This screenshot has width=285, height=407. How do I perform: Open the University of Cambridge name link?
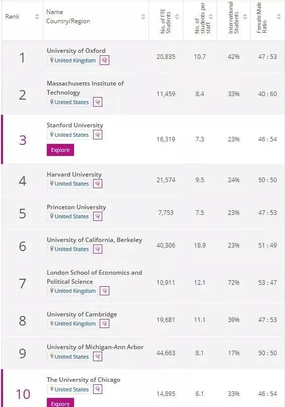pyautogui.click(x=82, y=314)
